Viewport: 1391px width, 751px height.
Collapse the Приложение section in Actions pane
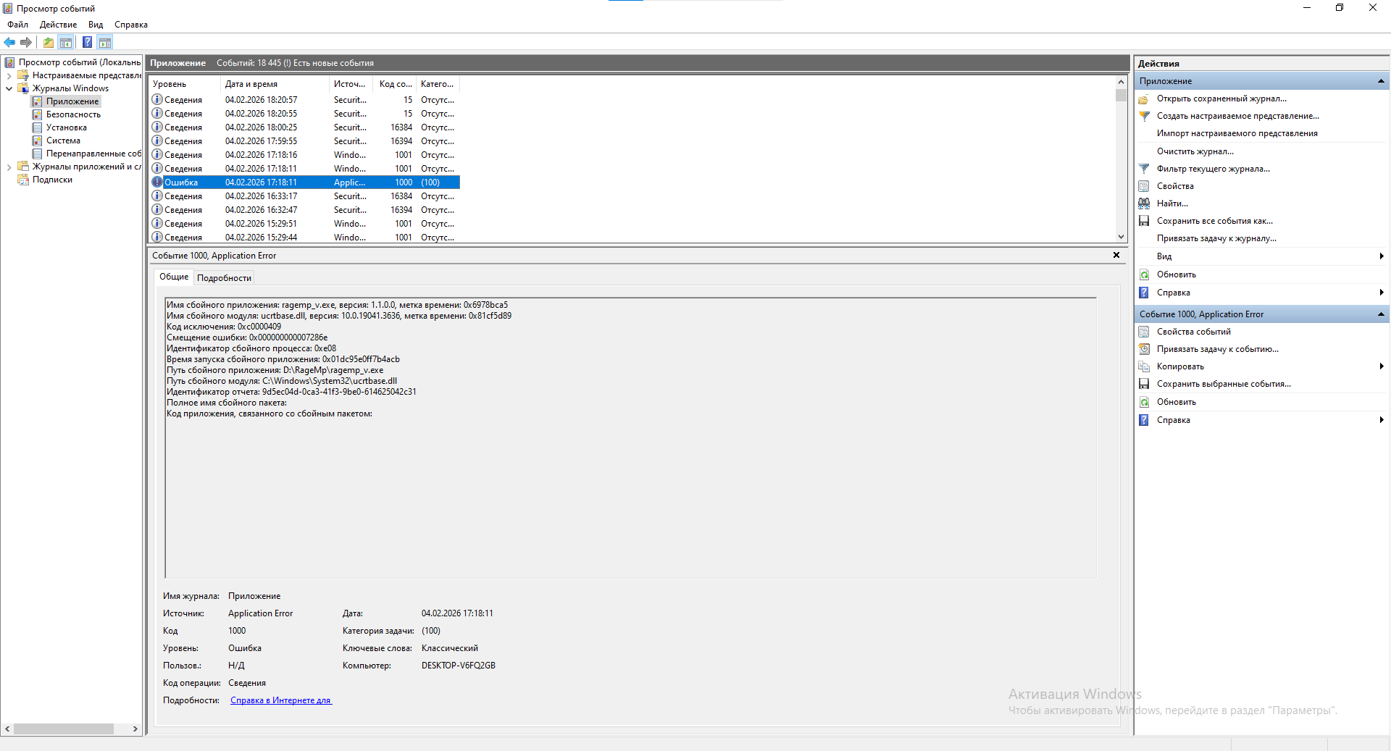1381,81
